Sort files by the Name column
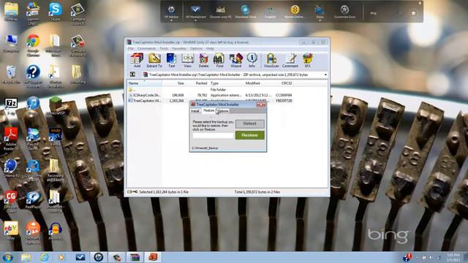 pyautogui.click(x=145, y=83)
